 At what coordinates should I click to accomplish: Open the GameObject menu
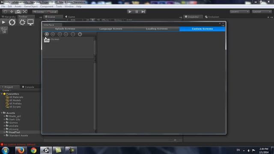click(31, 6)
